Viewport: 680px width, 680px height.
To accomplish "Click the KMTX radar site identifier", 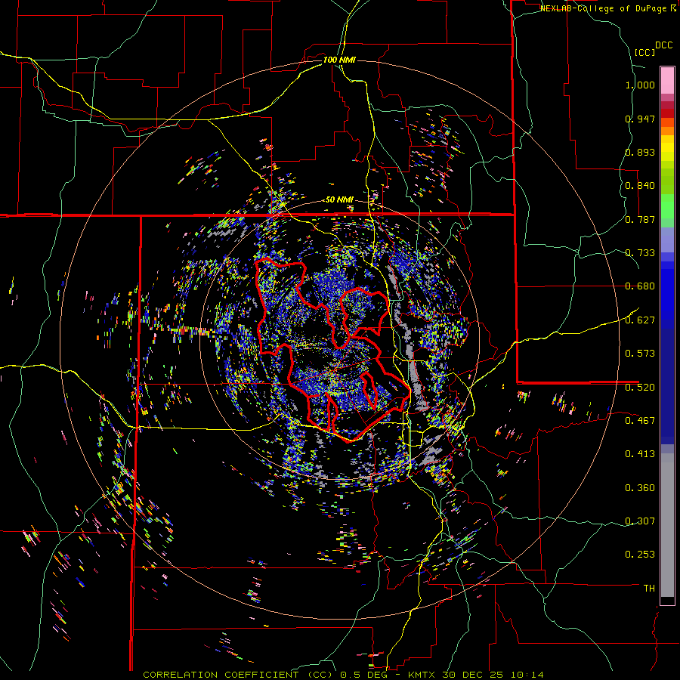I will pyautogui.click(x=423, y=675).
